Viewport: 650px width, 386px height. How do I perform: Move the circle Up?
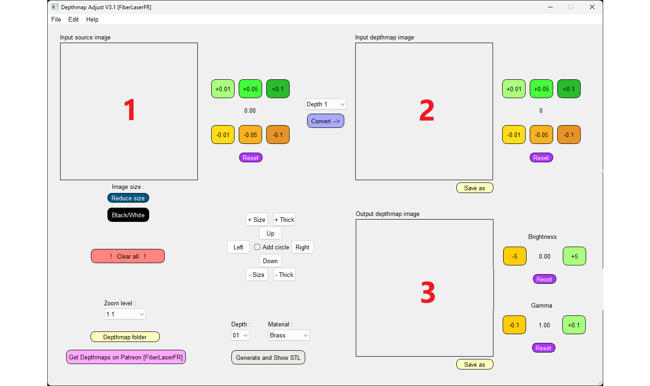(270, 233)
